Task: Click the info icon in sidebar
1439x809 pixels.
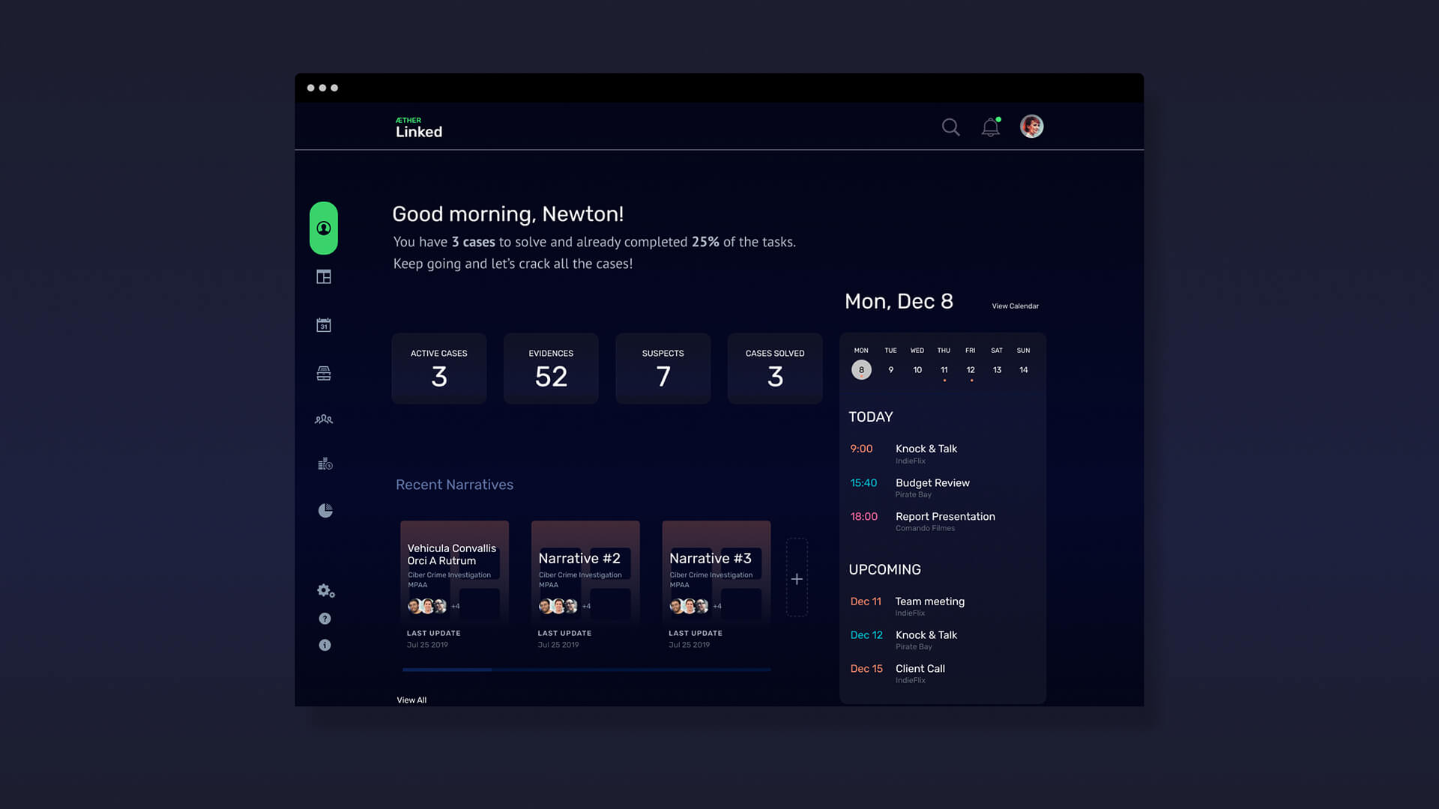Action: [x=325, y=645]
